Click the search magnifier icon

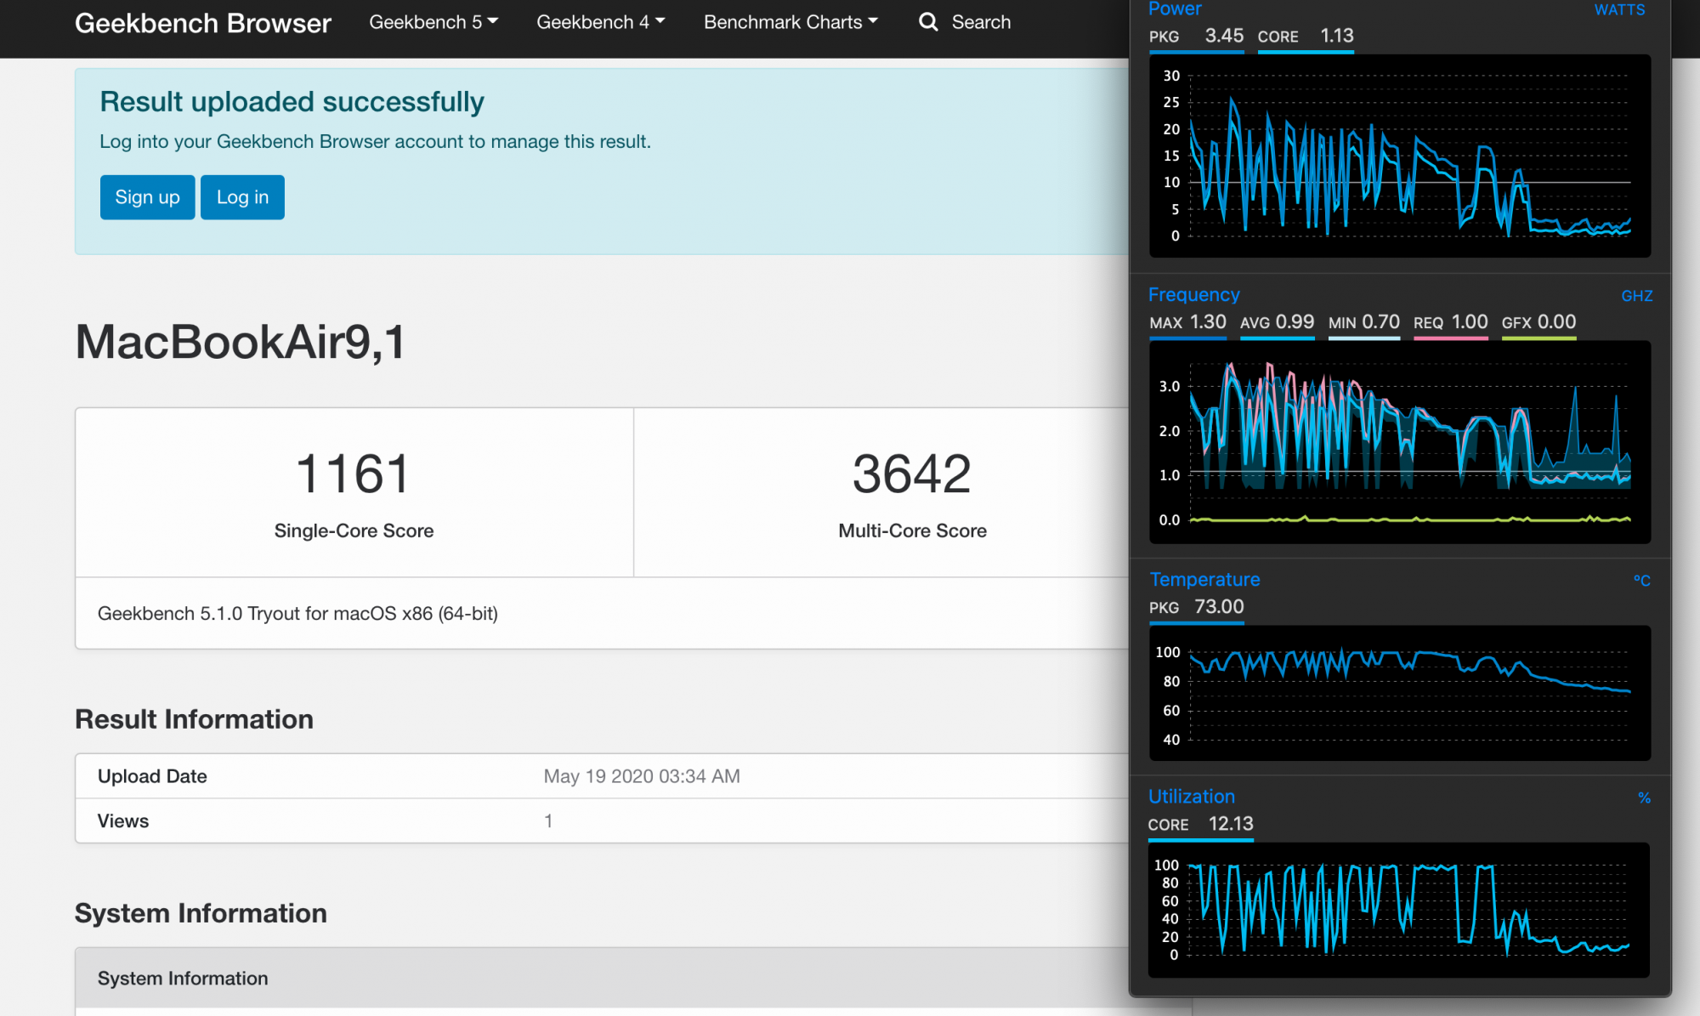click(928, 22)
